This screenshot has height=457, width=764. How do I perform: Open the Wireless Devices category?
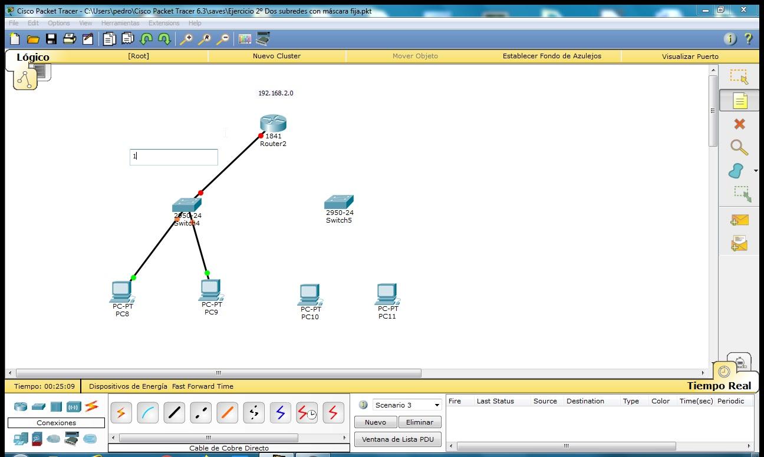click(x=74, y=406)
